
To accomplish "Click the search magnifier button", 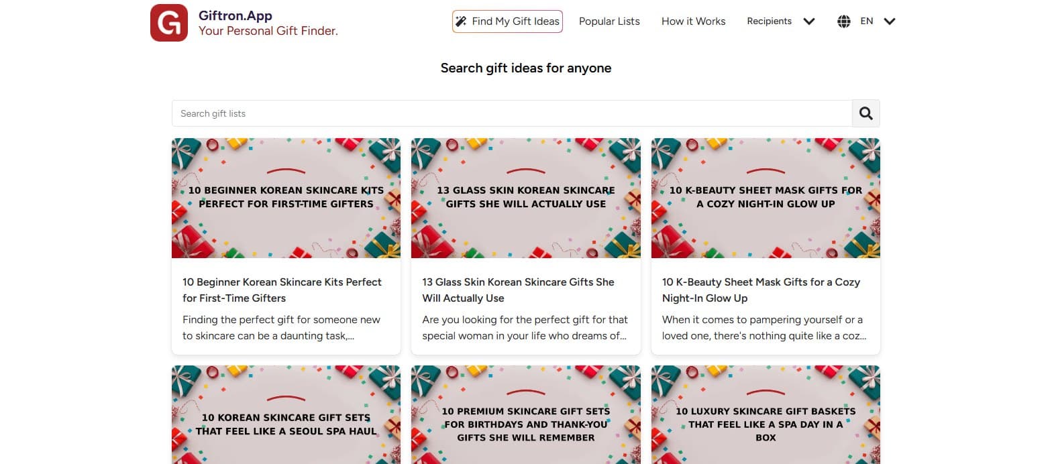I will click(866, 113).
